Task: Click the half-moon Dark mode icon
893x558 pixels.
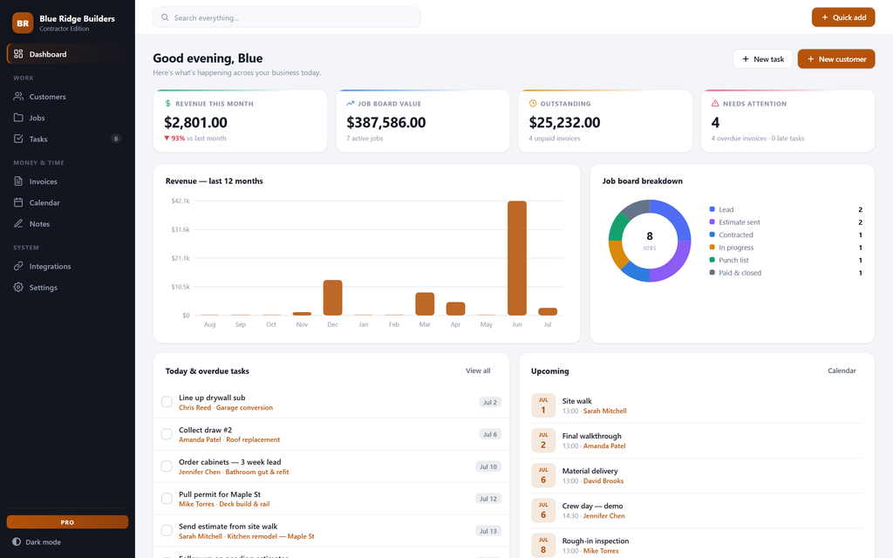Action: [17, 542]
